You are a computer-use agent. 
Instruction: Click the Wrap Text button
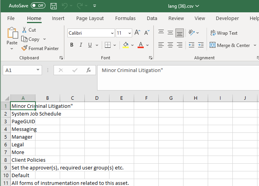point(224,33)
